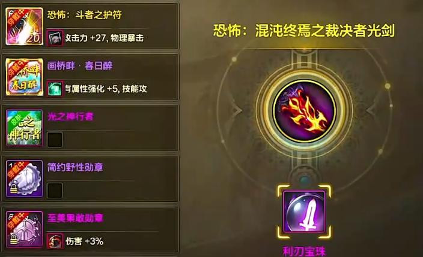The height and width of the screenshot is (257, 423).
Task: Select the 至美果敢勋章 medal icon
Action: pos(24,229)
